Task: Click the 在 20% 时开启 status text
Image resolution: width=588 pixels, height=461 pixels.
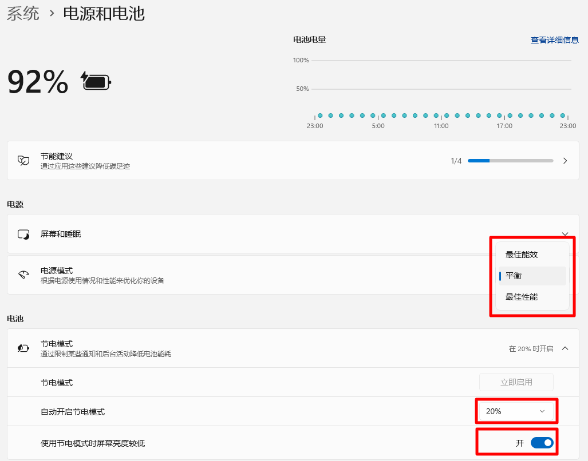Action: click(531, 349)
